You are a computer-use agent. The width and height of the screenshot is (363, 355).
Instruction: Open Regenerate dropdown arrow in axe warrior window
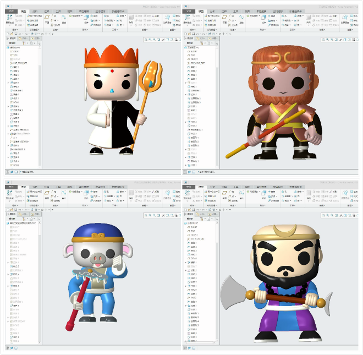(x=187, y=201)
